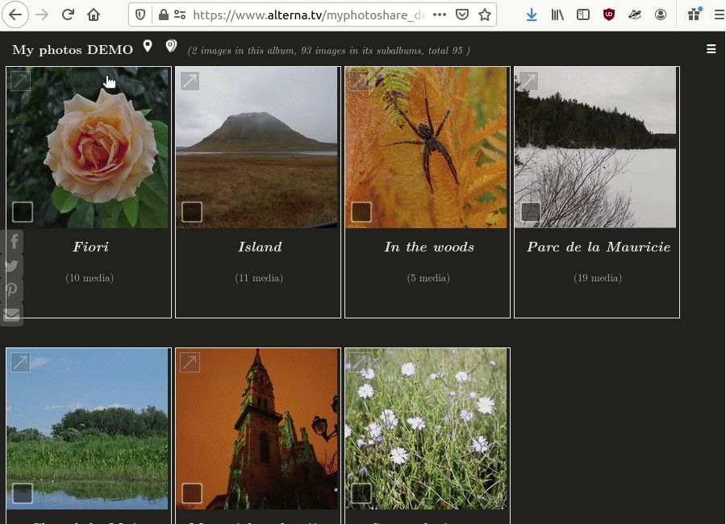Expand the Downloads panel arrow
The image size is (726, 524).
pos(532,15)
